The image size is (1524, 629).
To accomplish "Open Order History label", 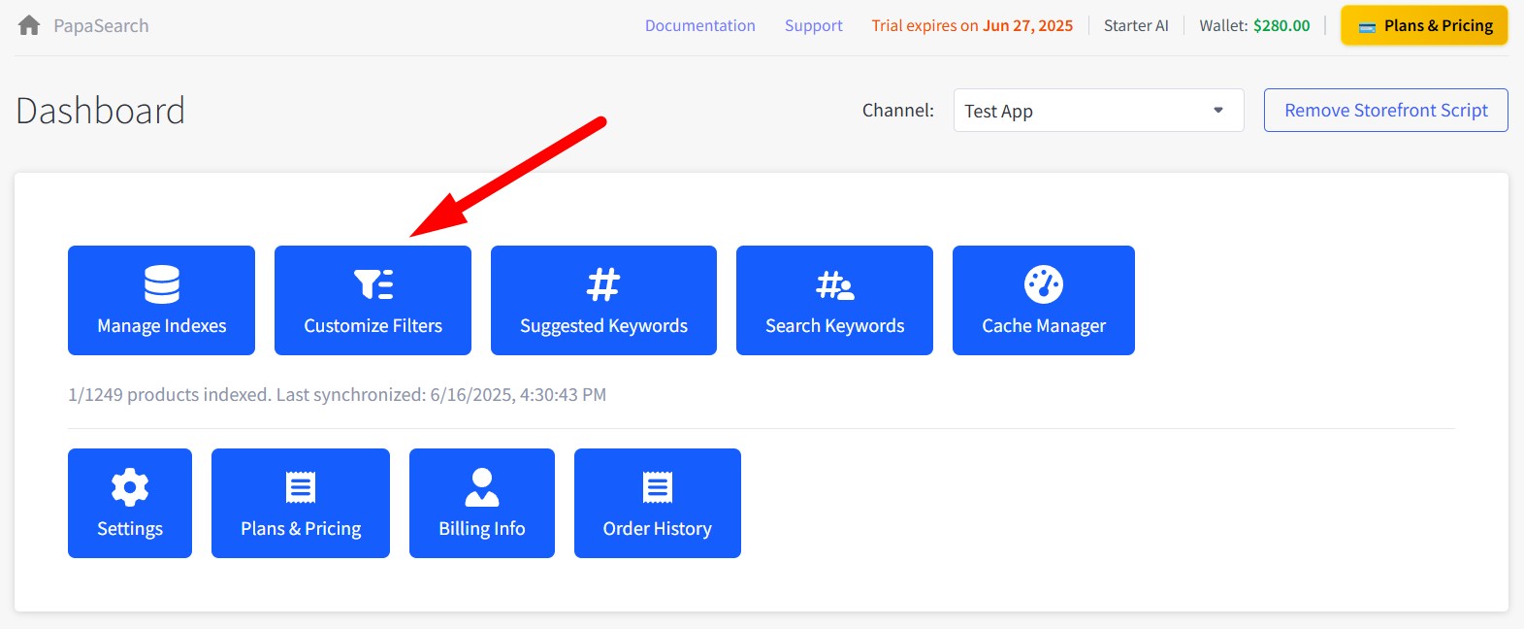I will point(658,529).
